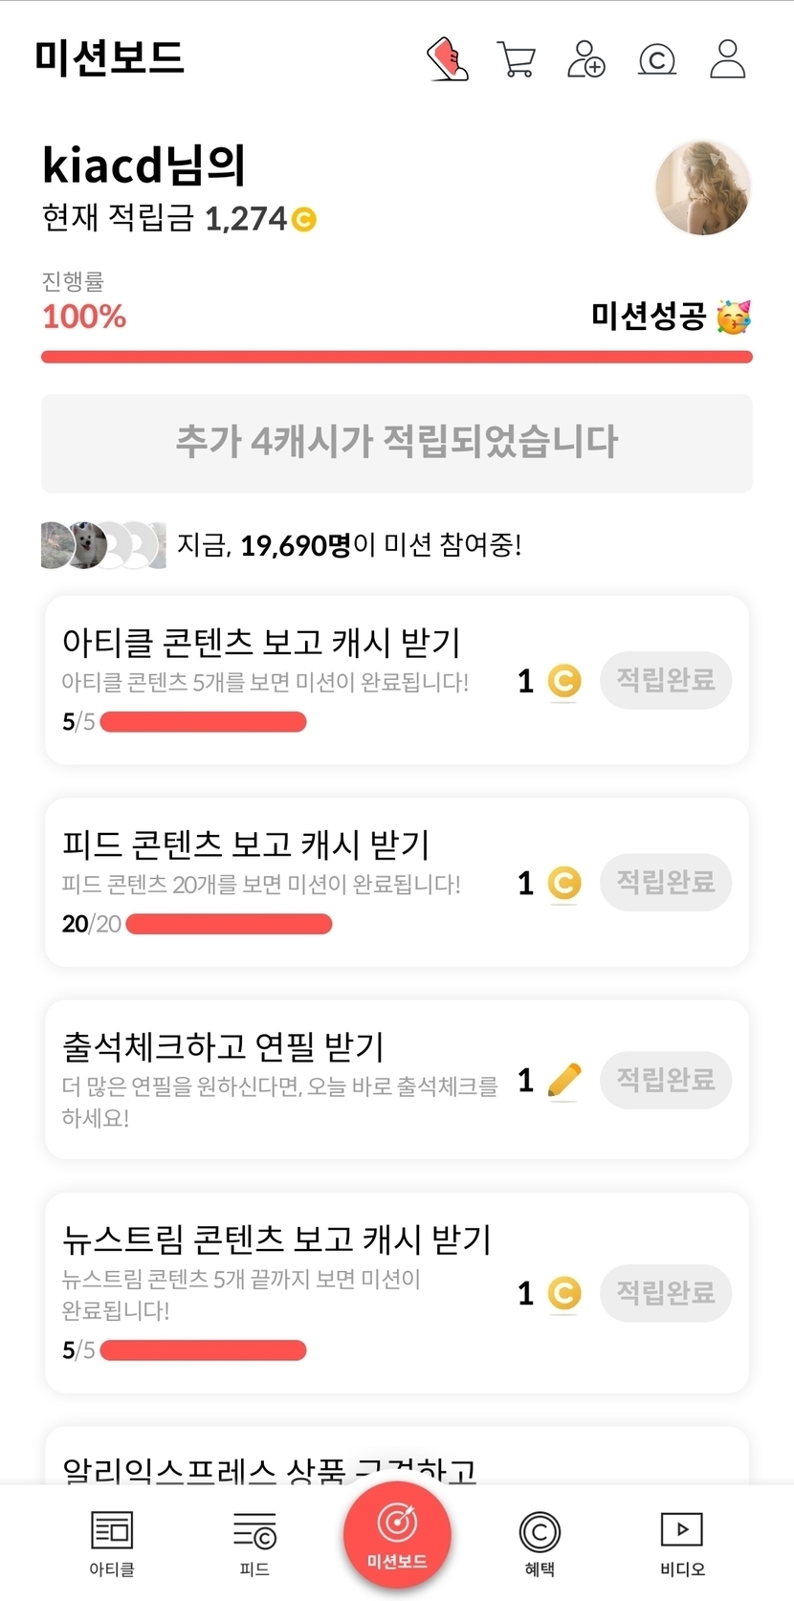This screenshot has height=1601, width=794.
Task: Tap the gold coin on 아티클 콘텐츠 mission
Action: click(x=564, y=681)
